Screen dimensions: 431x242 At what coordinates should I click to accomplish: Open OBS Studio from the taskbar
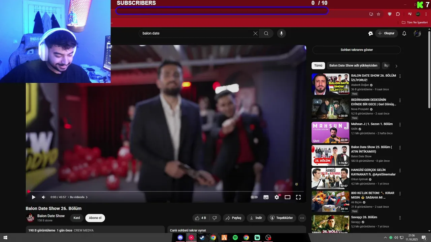point(268,238)
